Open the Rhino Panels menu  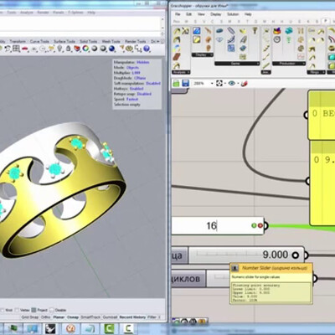tap(59, 13)
